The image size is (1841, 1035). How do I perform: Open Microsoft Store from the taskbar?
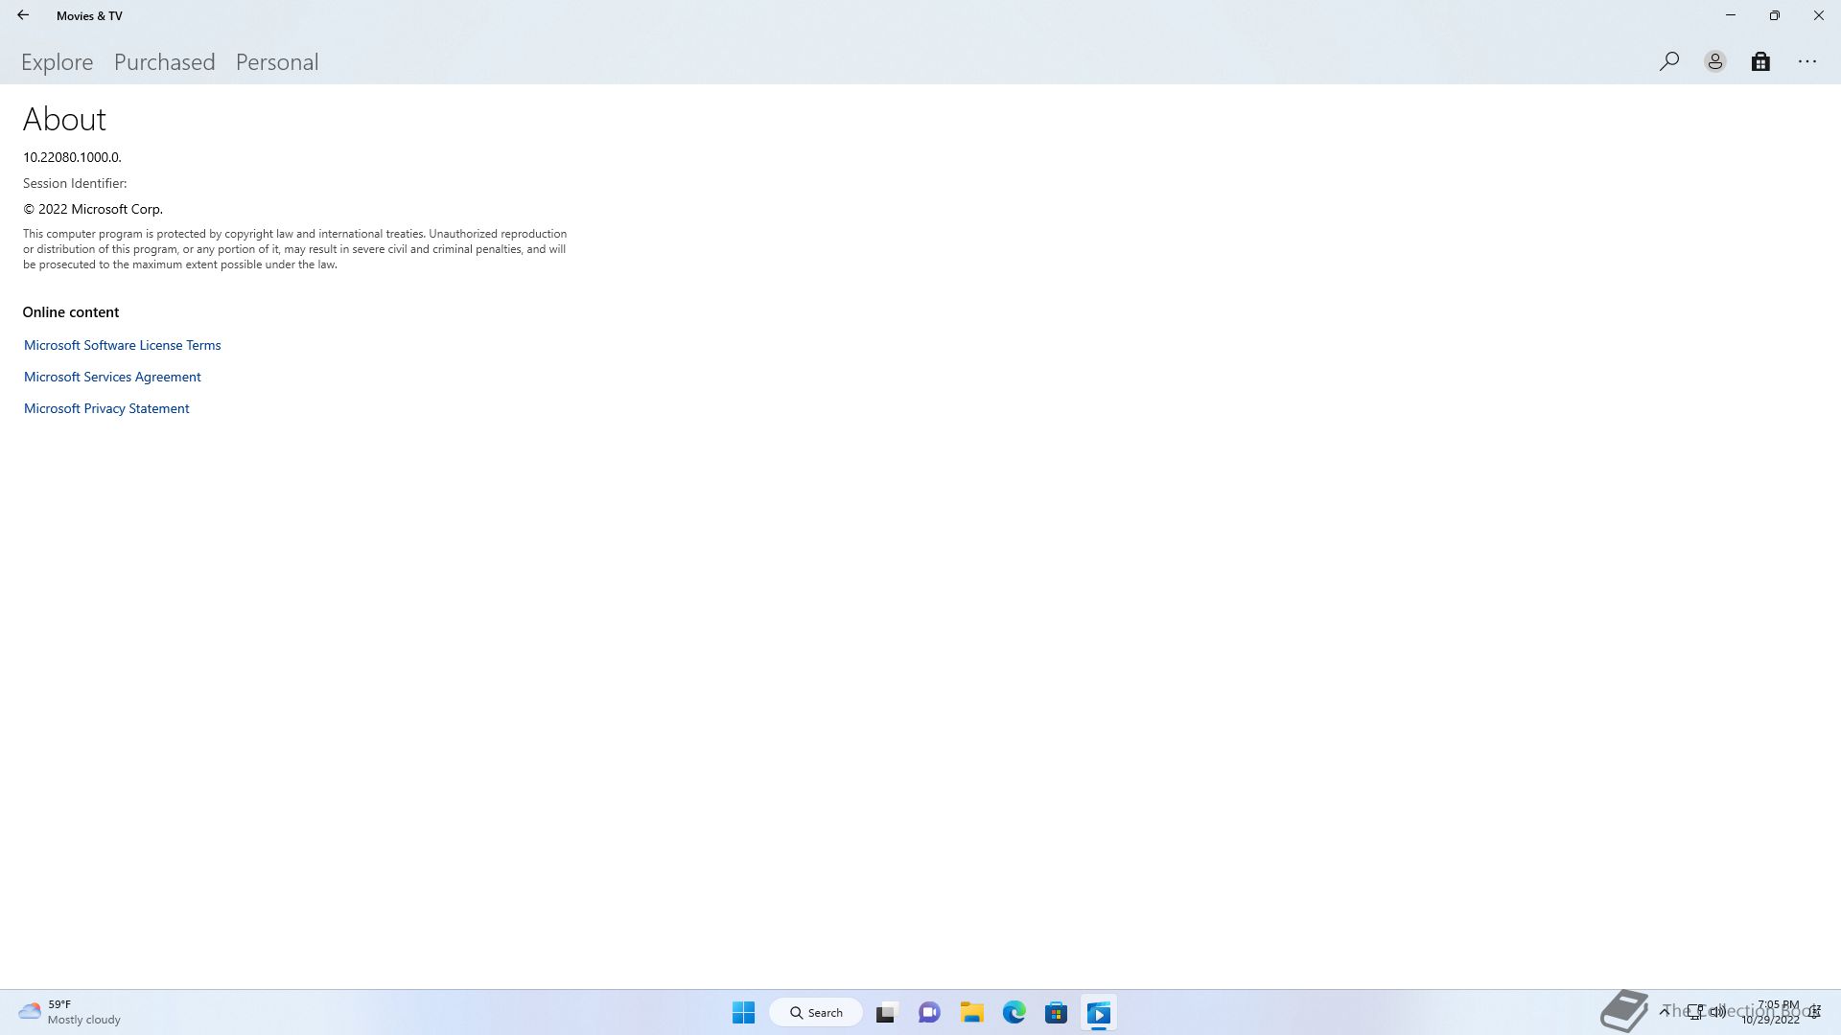click(x=1057, y=1012)
